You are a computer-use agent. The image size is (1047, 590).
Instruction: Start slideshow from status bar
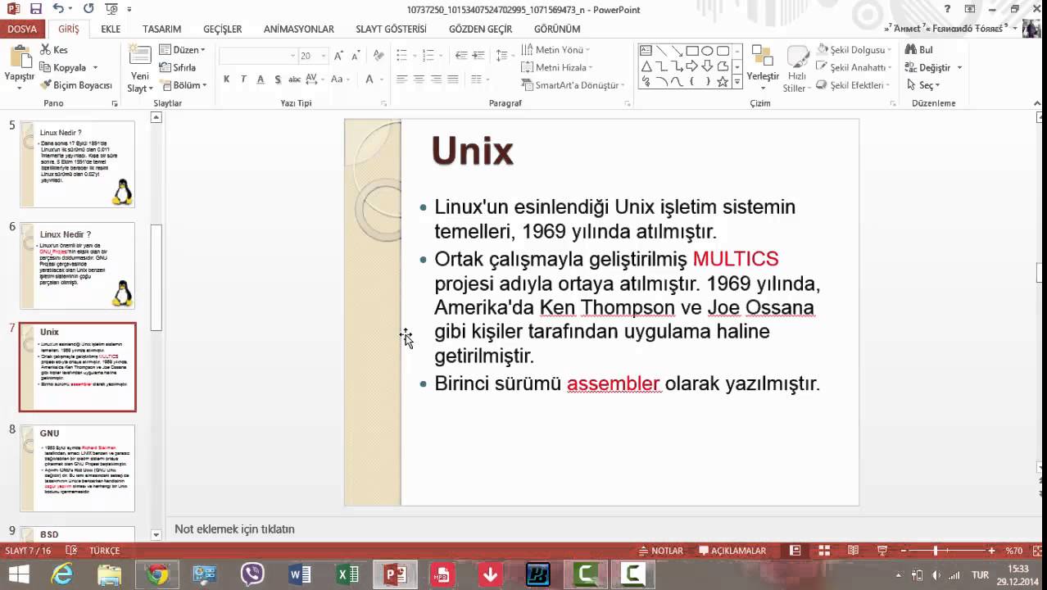[882, 551]
